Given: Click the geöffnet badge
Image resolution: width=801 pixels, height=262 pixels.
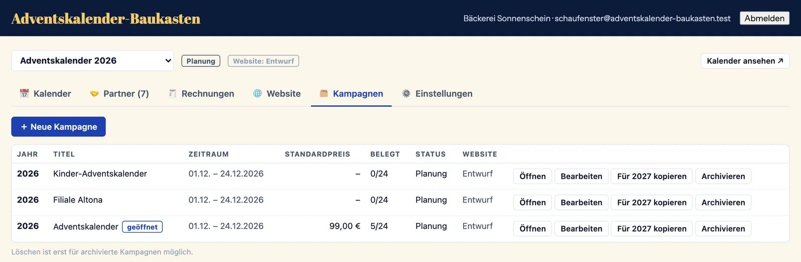Looking at the screenshot, I should click(x=142, y=227).
